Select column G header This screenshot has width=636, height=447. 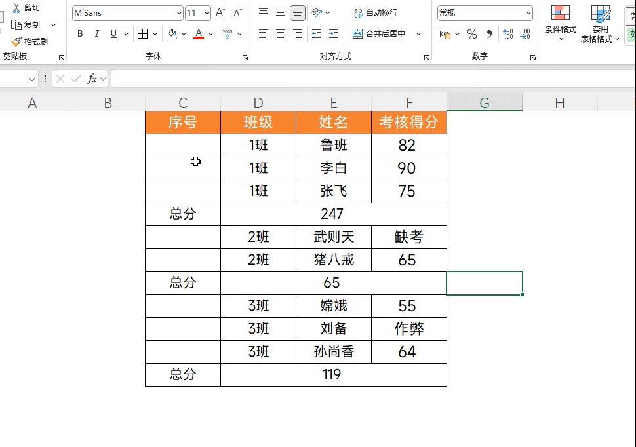(x=485, y=103)
